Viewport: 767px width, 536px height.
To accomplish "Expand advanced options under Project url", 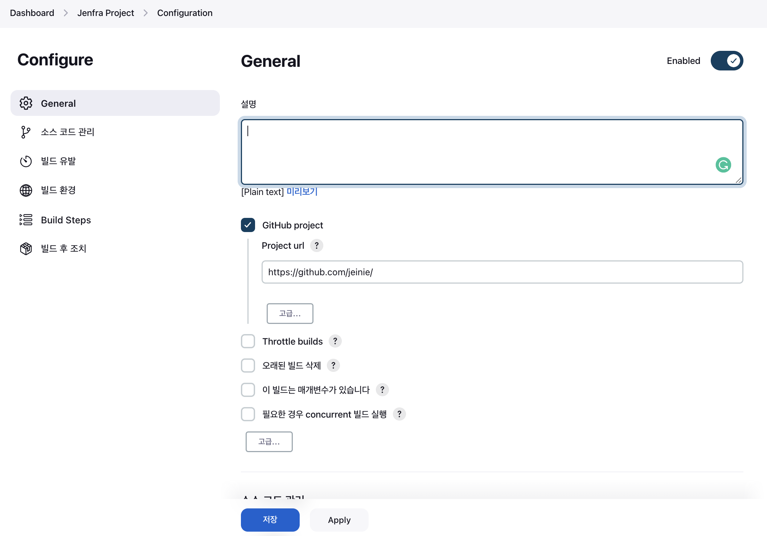I will pyautogui.click(x=290, y=313).
